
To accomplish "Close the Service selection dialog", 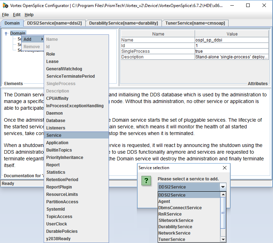I will point(225,168).
